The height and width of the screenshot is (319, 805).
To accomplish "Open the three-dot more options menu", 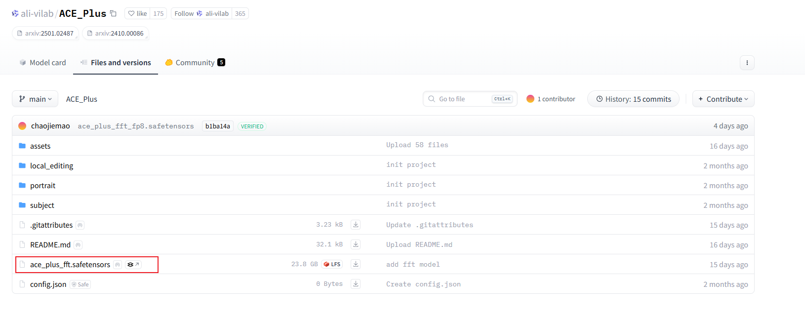I will (747, 63).
